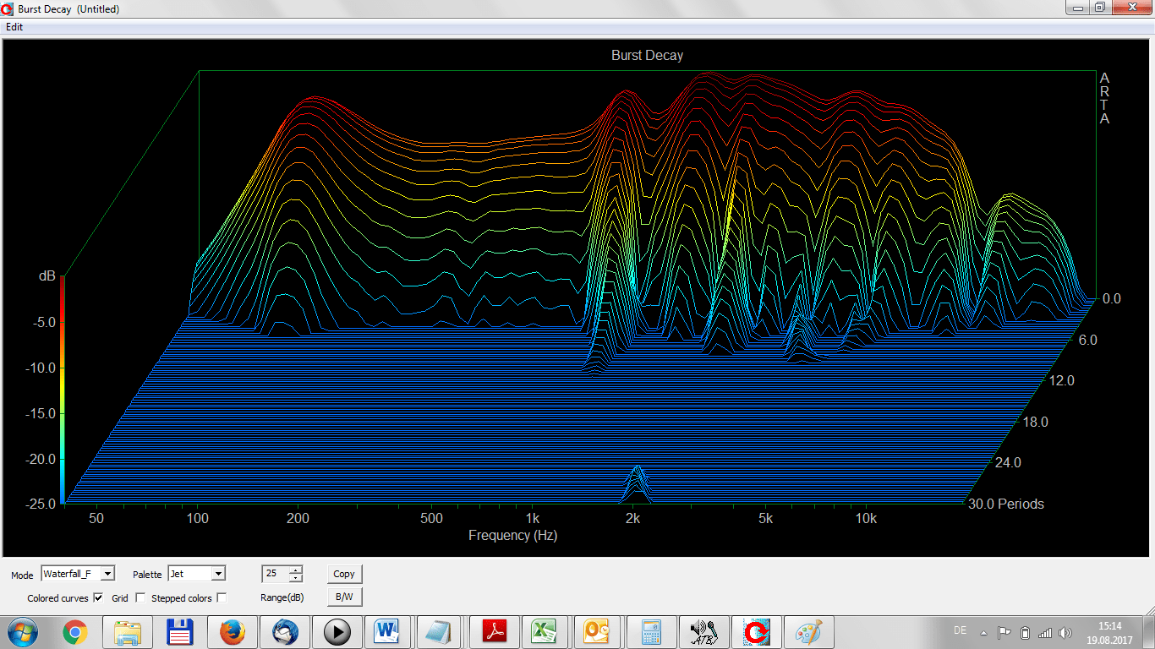Open Adobe Reader taskbar icon
1155x649 pixels.
494,632
